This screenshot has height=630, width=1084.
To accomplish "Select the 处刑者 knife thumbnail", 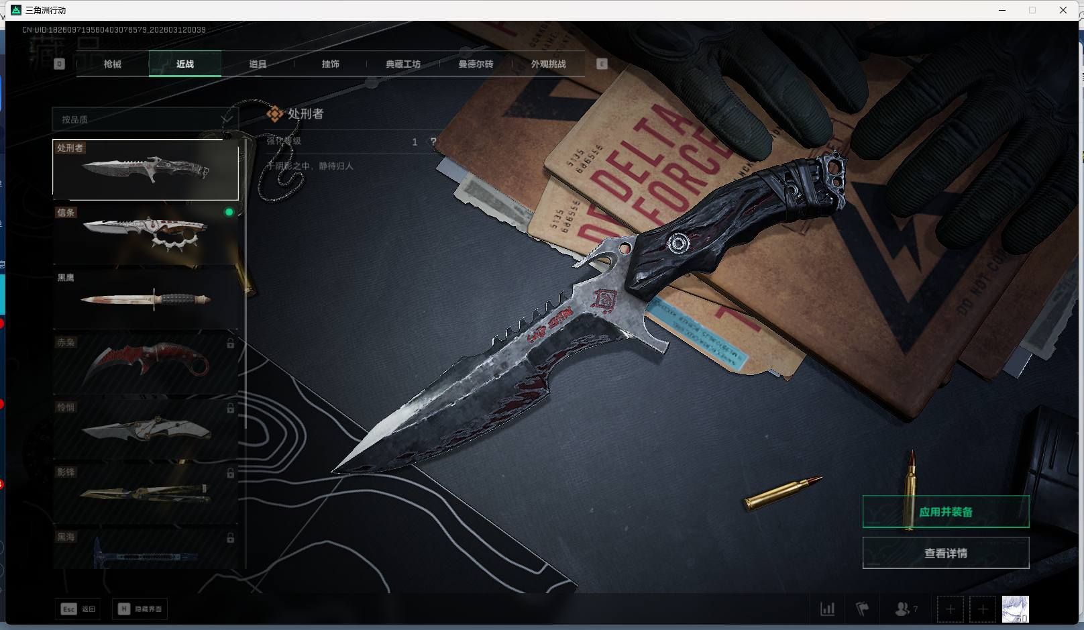I will 146,170.
